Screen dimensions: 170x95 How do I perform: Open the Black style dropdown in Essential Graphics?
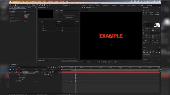(x=66, y=26)
